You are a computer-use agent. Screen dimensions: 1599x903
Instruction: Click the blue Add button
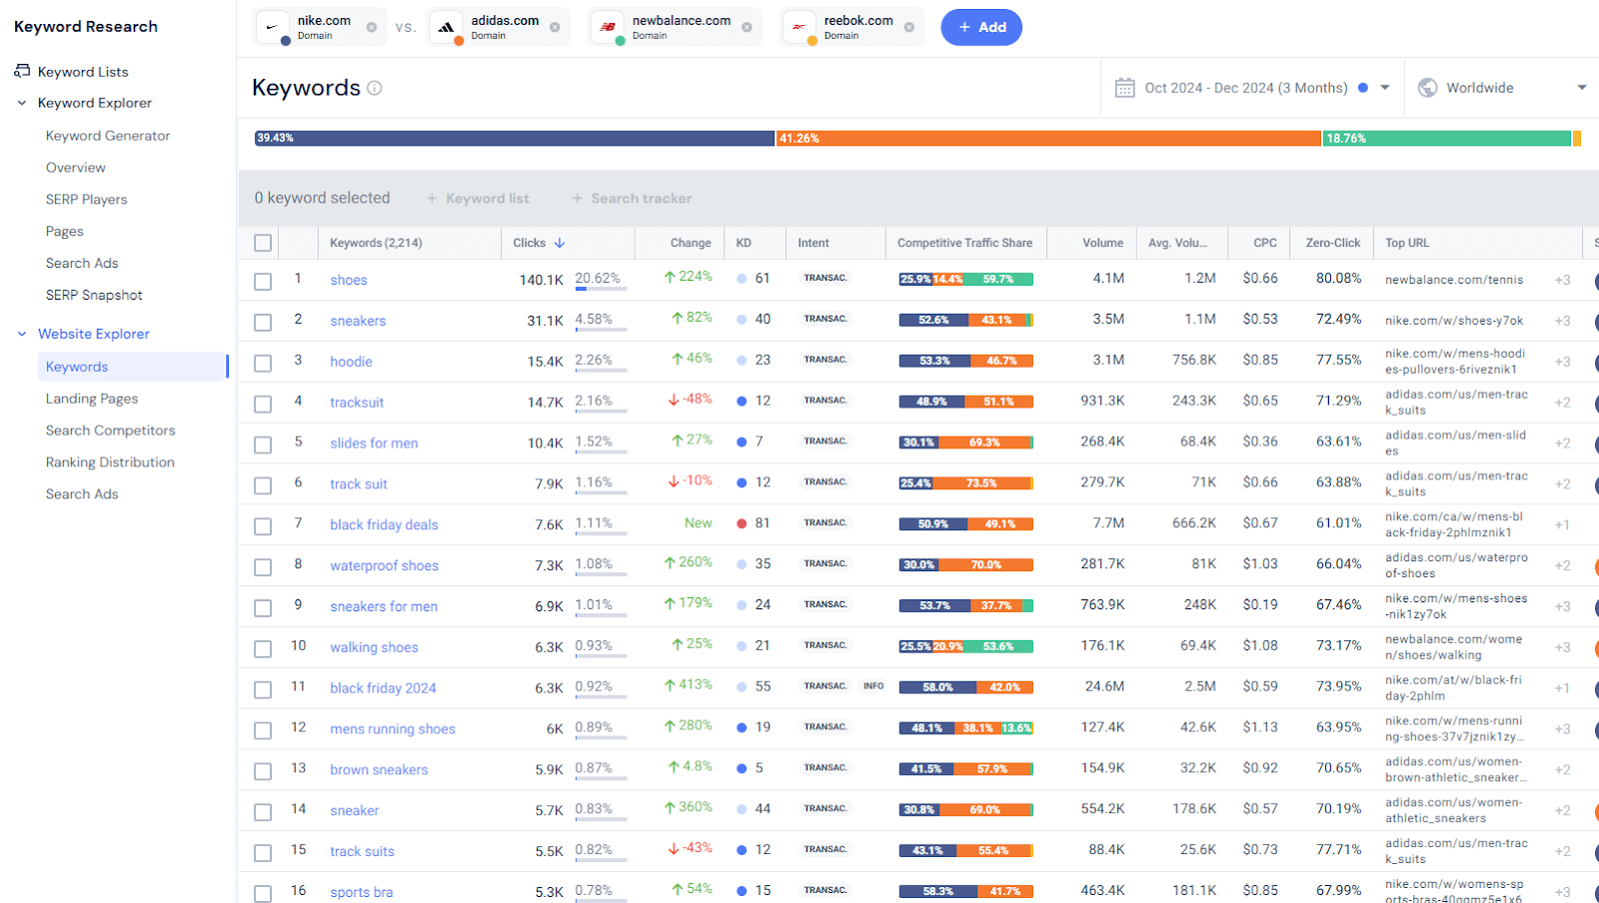click(x=980, y=27)
